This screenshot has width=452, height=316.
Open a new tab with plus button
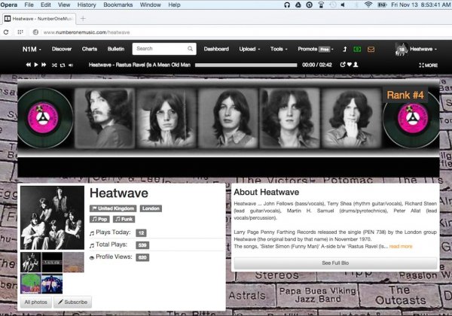[83, 19]
